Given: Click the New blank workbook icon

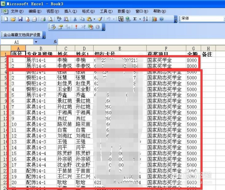Looking at the screenshot, I should click(6, 19).
